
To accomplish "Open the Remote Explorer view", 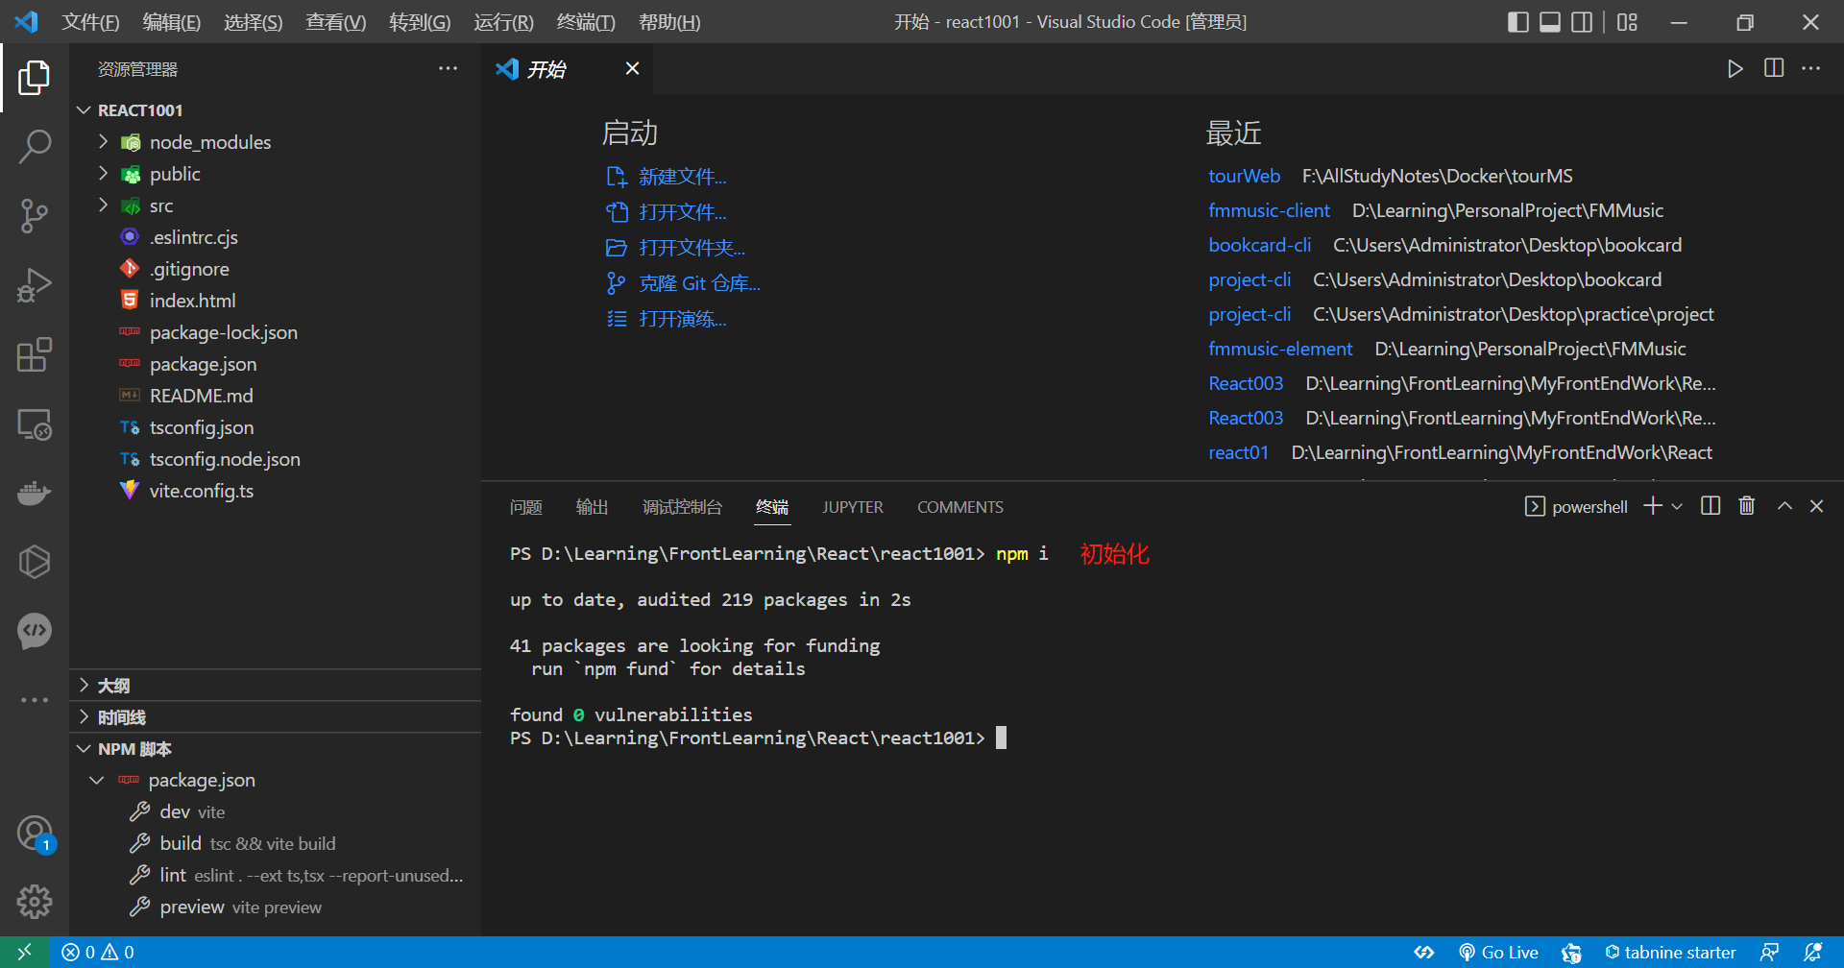I will 35,423.
